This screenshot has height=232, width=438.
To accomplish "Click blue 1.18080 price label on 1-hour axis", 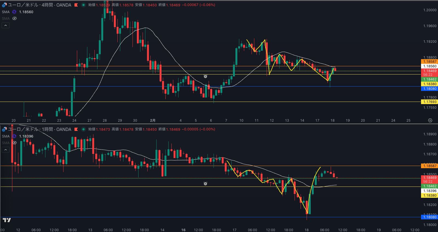I will tap(430, 217).
